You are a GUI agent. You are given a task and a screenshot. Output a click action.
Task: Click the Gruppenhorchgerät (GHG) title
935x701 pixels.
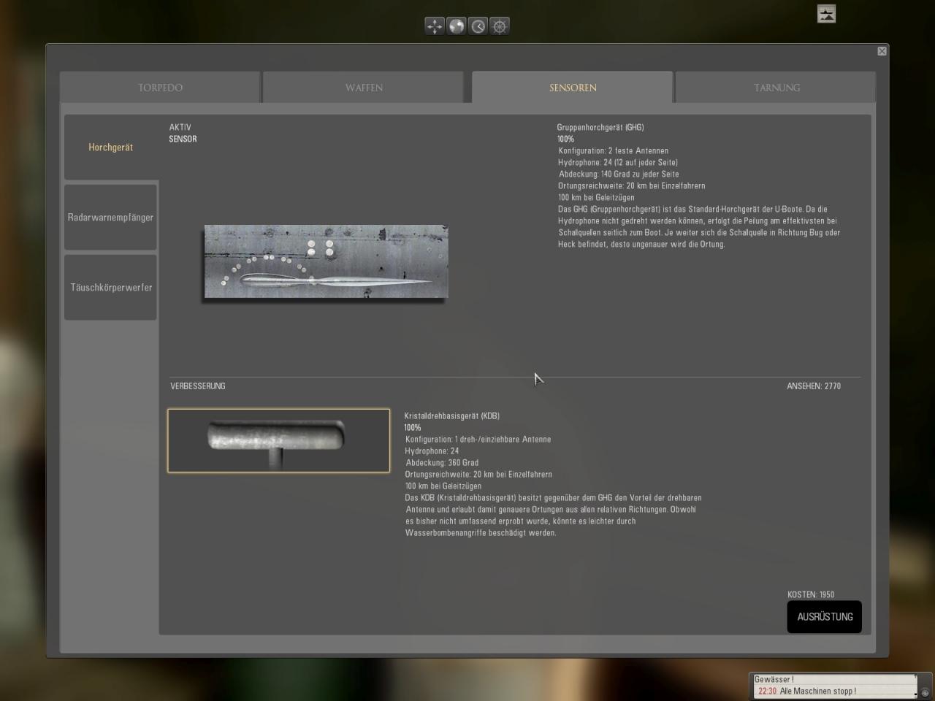coord(600,127)
